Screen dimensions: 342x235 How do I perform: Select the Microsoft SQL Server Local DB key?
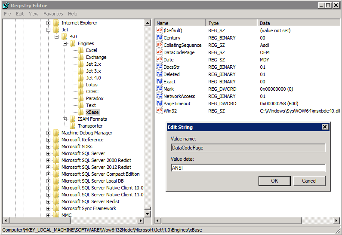coord(92,181)
